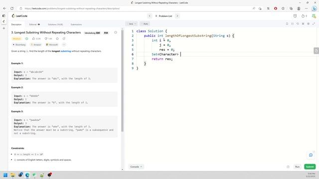
Task: Open the read aloud icon in address bar
Action: point(254,8)
